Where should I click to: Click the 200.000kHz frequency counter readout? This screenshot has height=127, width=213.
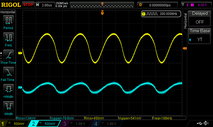[x=169, y=14]
